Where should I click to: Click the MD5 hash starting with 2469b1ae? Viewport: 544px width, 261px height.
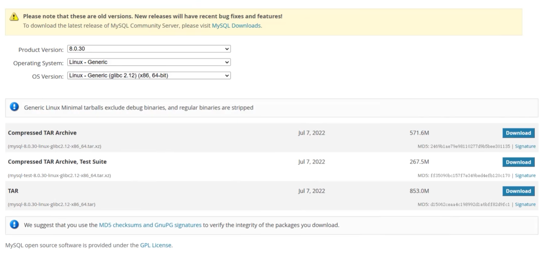pos(470,146)
